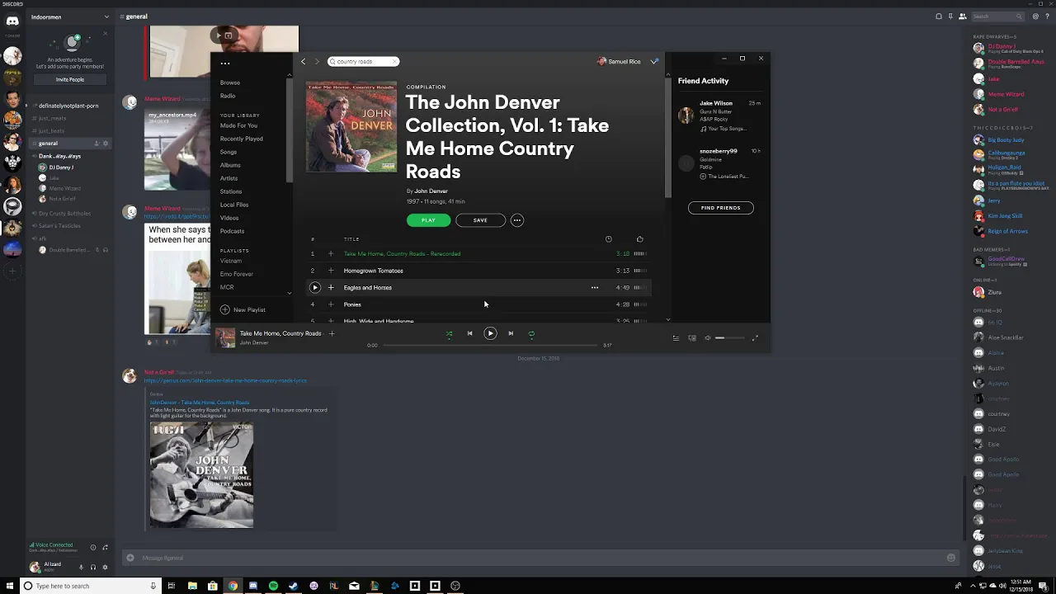Open the Emo Forever playlist
The width and height of the screenshot is (1056, 594).
click(237, 274)
